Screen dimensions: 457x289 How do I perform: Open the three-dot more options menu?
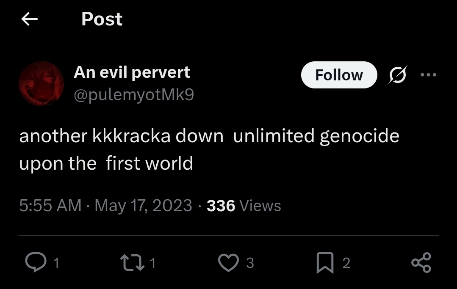tap(428, 75)
